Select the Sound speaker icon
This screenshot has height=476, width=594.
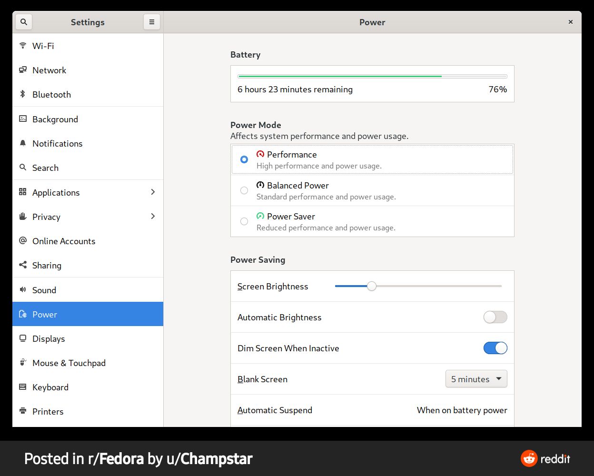click(x=22, y=290)
